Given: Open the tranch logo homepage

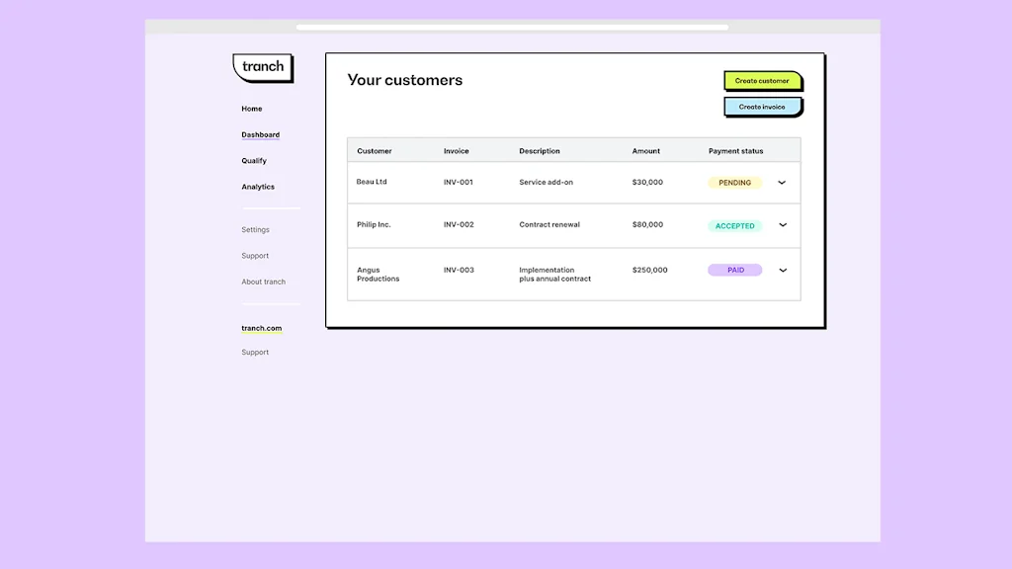Looking at the screenshot, I should coord(262,67).
